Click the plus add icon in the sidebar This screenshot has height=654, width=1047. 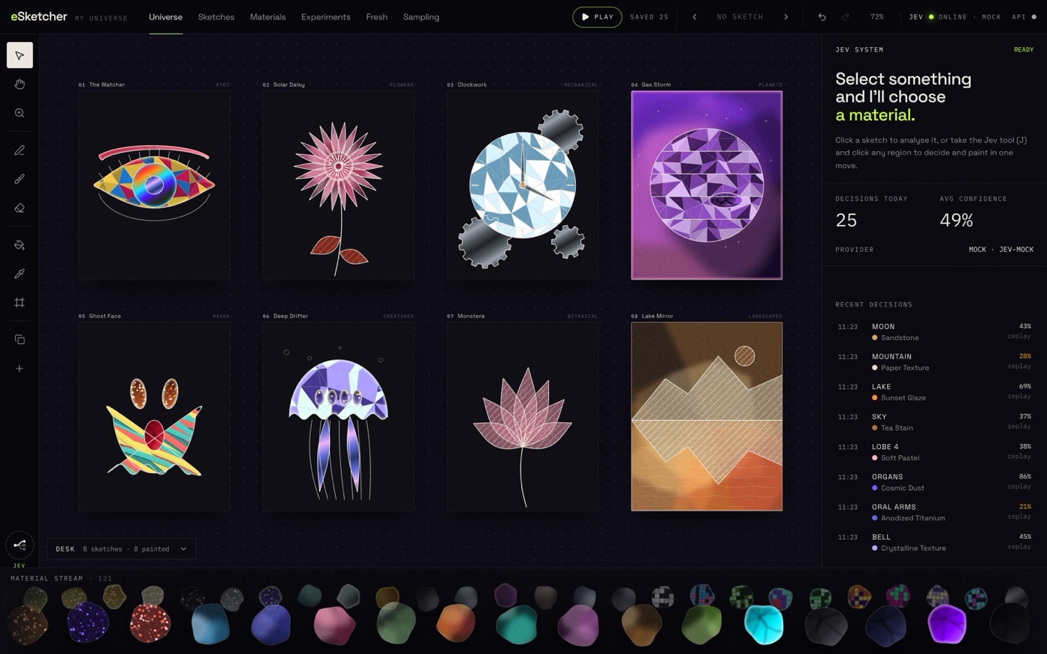[x=19, y=368]
